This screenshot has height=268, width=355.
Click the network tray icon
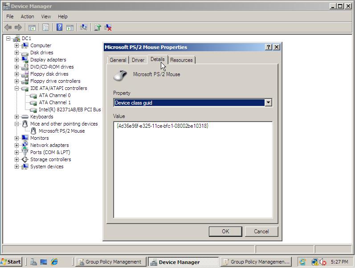[314, 262]
